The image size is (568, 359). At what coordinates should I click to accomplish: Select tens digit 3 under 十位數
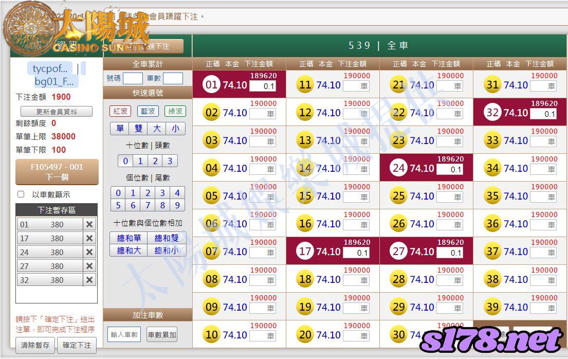[x=170, y=161]
